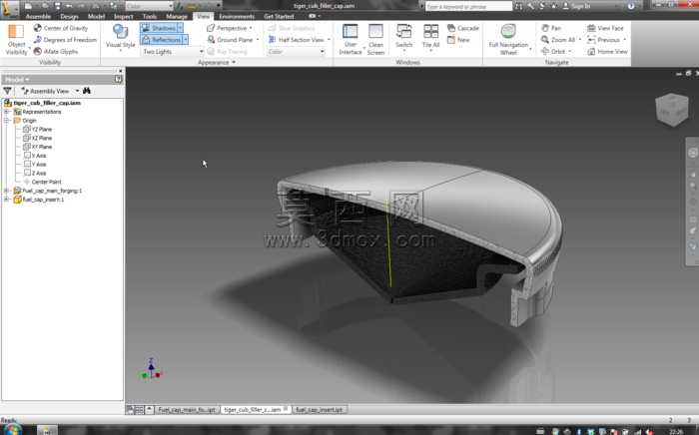Select the Pan tool
Image resolution: width=699 pixels, height=435 pixels.
click(551, 28)
